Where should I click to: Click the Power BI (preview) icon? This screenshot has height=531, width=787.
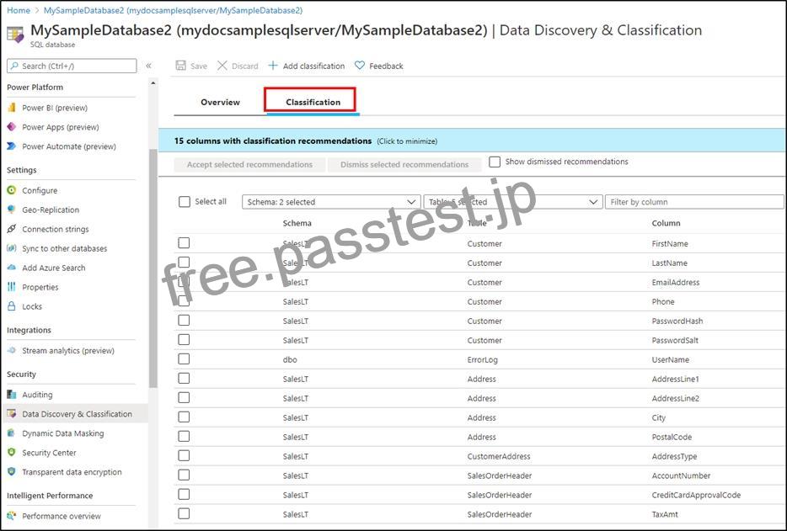(12, 108)
